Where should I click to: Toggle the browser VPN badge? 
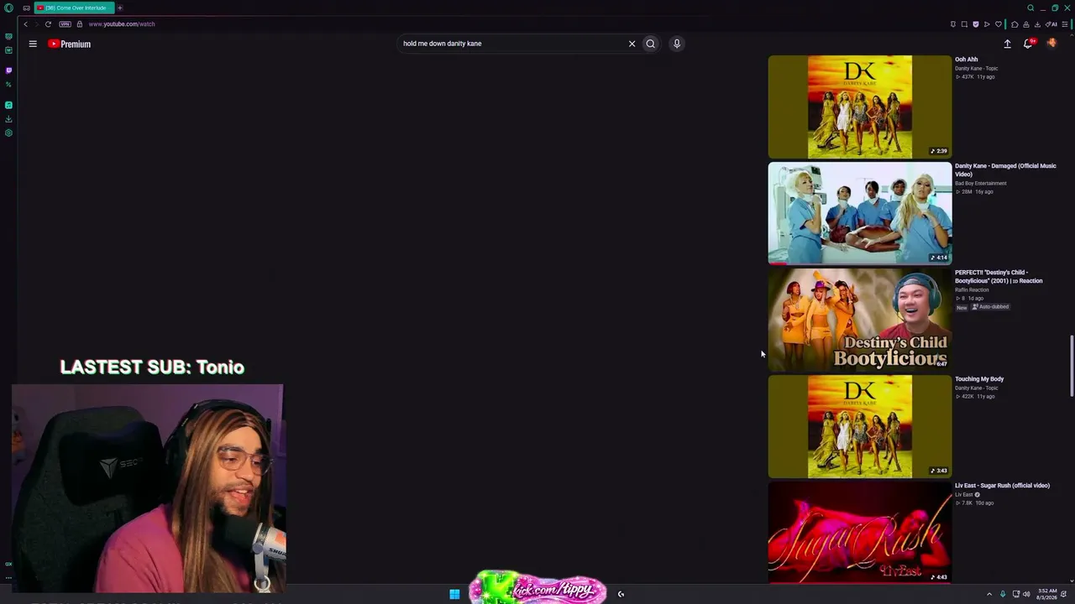[65, 24]
